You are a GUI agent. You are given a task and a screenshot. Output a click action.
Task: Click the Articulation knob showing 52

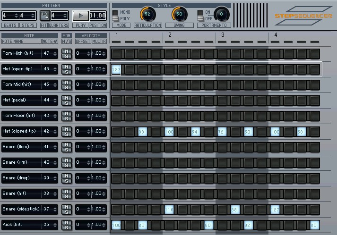point(147,14)
